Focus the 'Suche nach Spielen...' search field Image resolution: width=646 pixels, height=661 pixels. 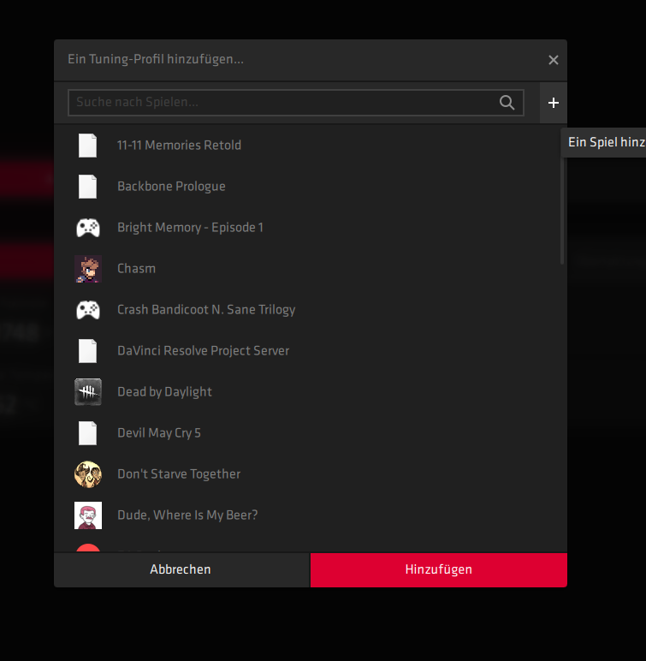[295, 103]
